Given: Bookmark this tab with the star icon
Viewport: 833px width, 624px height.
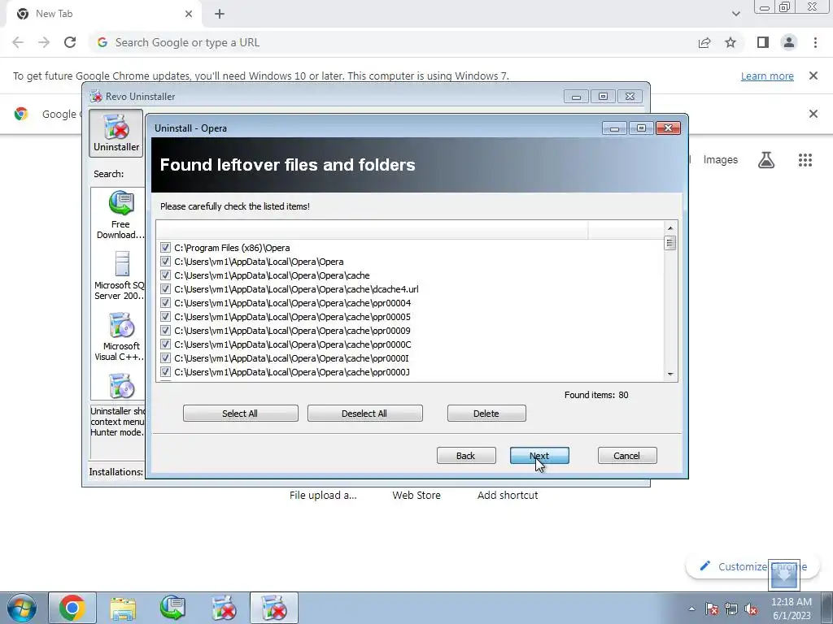Looking at the screenshot, I should click(x=731, y=42).
